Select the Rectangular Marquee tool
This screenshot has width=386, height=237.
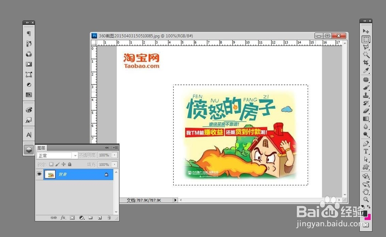click(366, 39)
